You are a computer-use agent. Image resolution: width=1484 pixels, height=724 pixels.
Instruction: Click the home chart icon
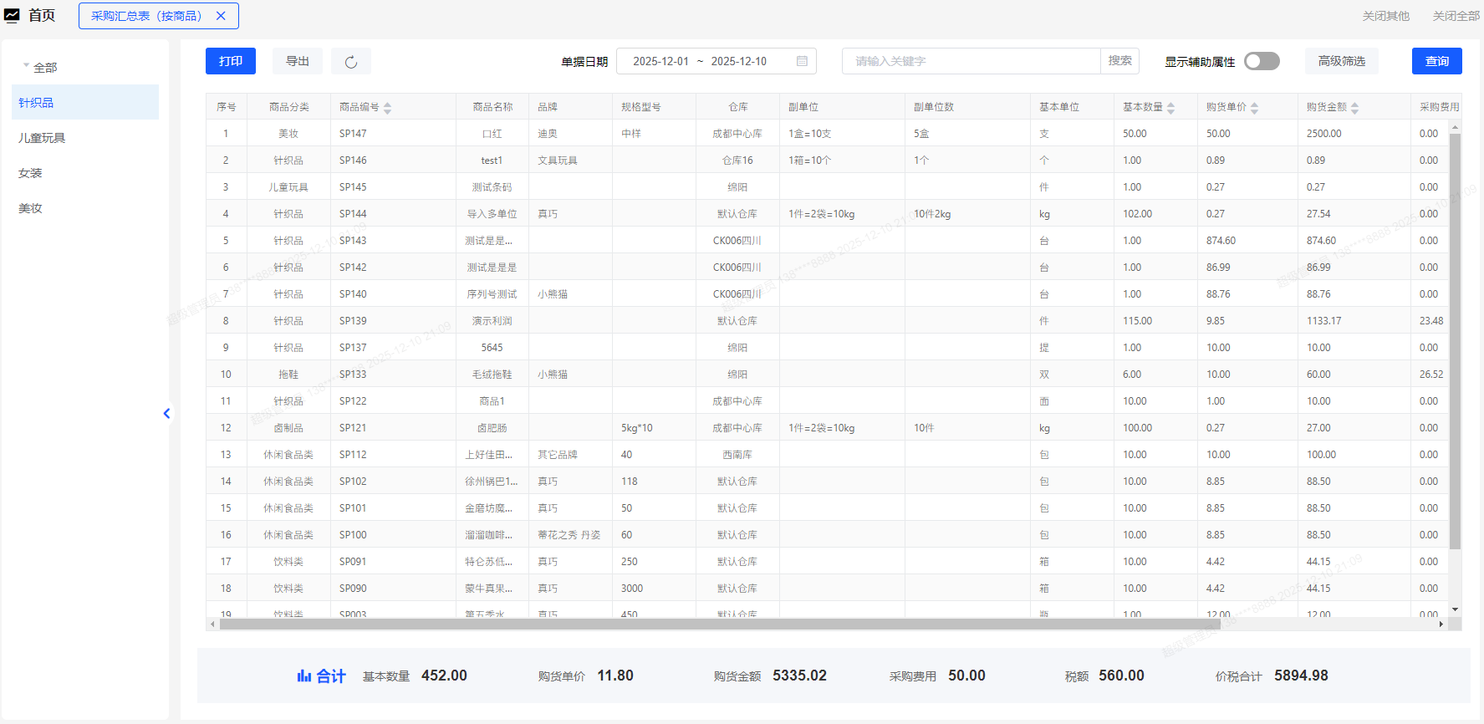pyautogui.click(x=12, y=16)
